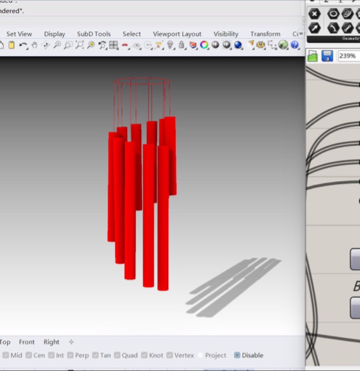
Task: Toggle the Knot osnap checkbox
Action: point(144,355)
